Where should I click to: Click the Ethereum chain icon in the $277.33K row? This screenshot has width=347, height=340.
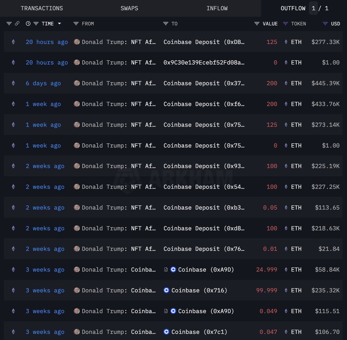13,42
